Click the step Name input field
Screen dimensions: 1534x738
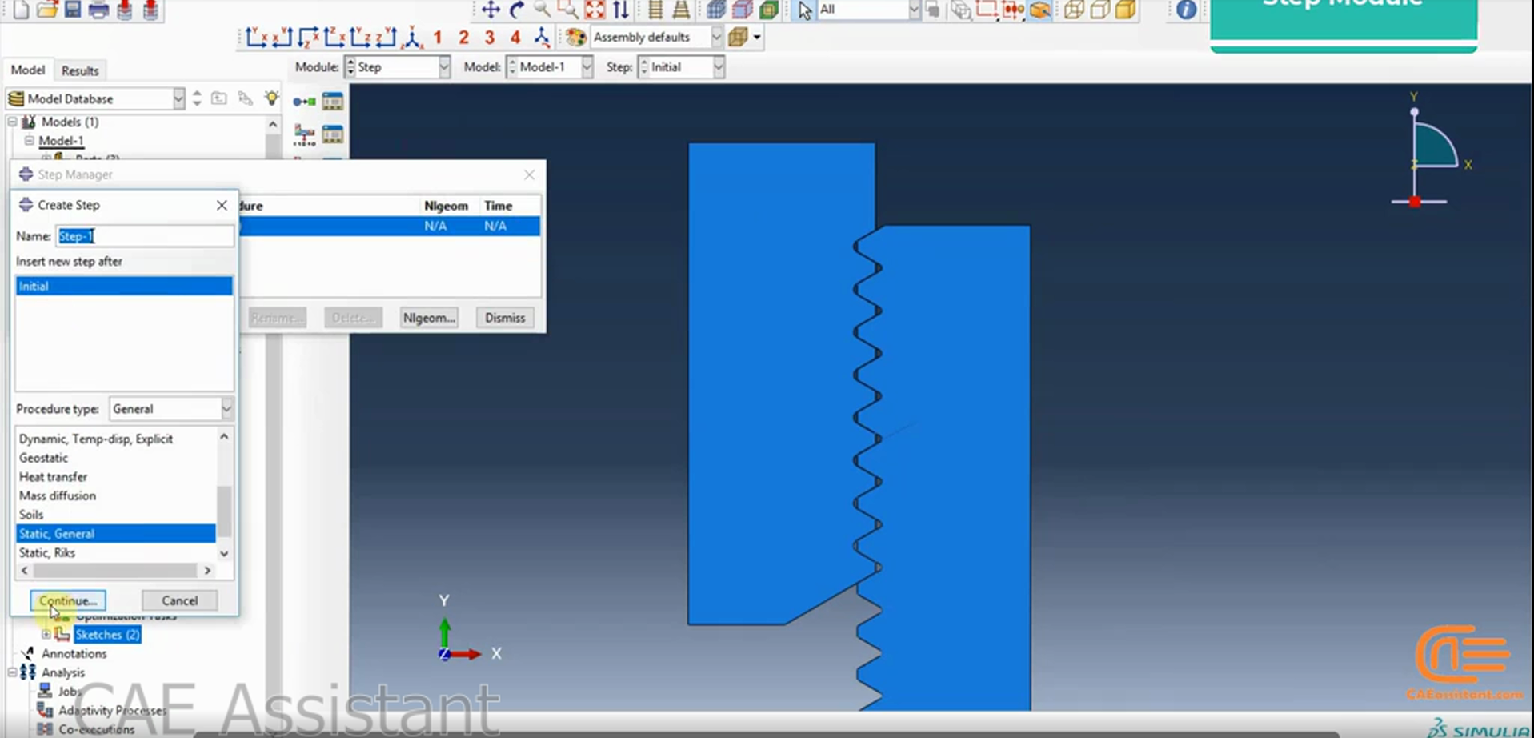(145, 236)
